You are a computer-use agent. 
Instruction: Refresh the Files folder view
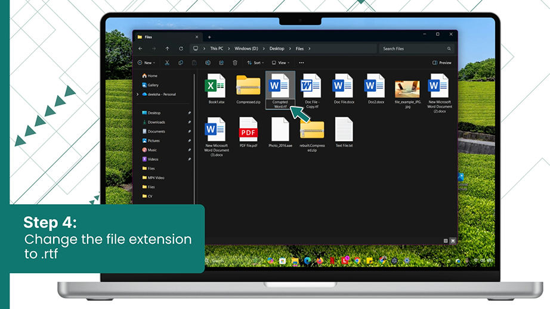(x=181, y=49)
